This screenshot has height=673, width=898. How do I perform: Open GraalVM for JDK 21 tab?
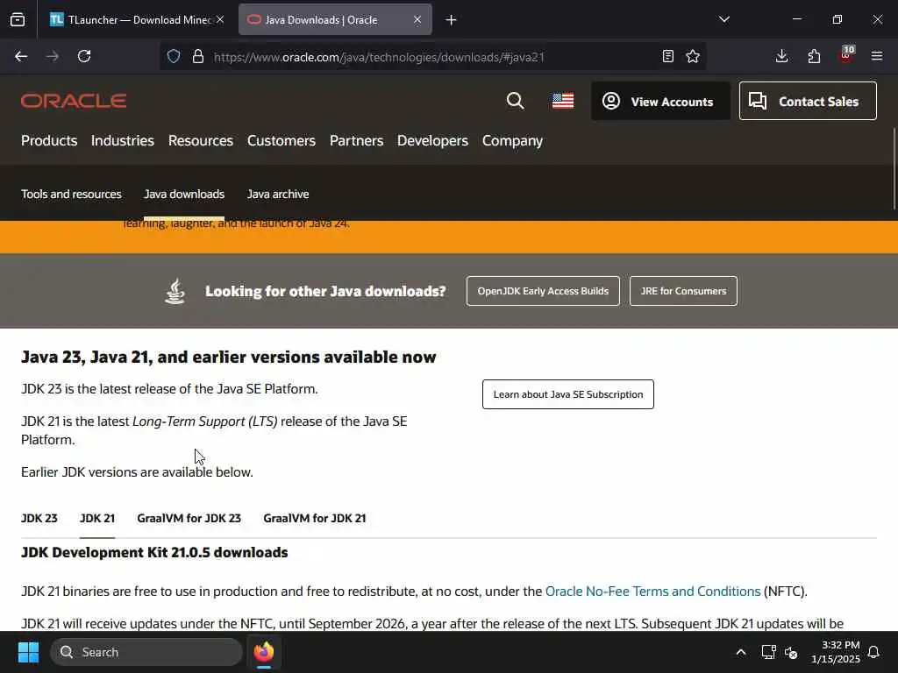[315, 518]
